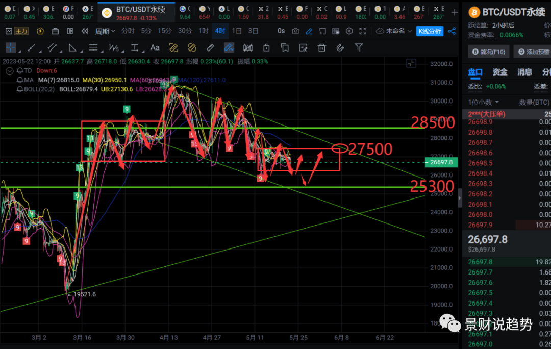Take a chart screenshot with camera icon
This screenshot has width=551, height=349.
[295, 31]
